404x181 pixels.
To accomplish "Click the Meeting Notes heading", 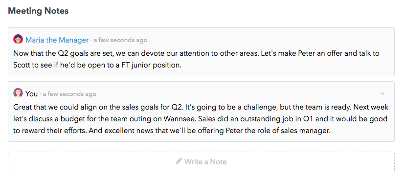I will coord(38,11).
